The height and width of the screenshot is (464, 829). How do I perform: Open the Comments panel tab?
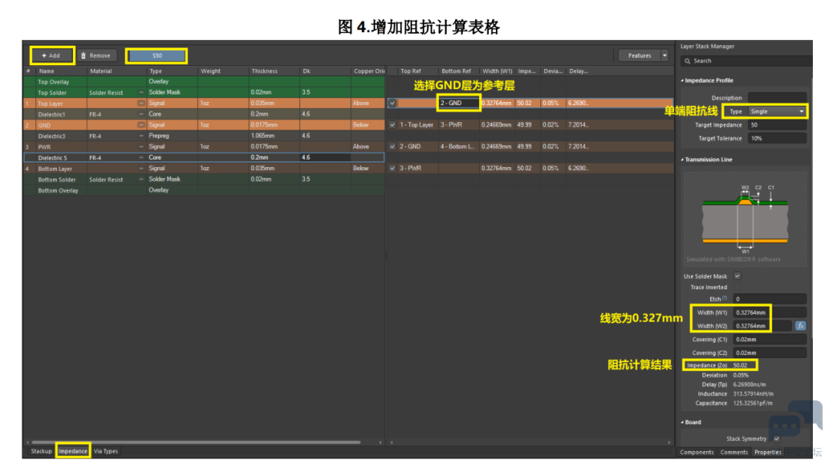pyautogui.click(x=734, y=452)
